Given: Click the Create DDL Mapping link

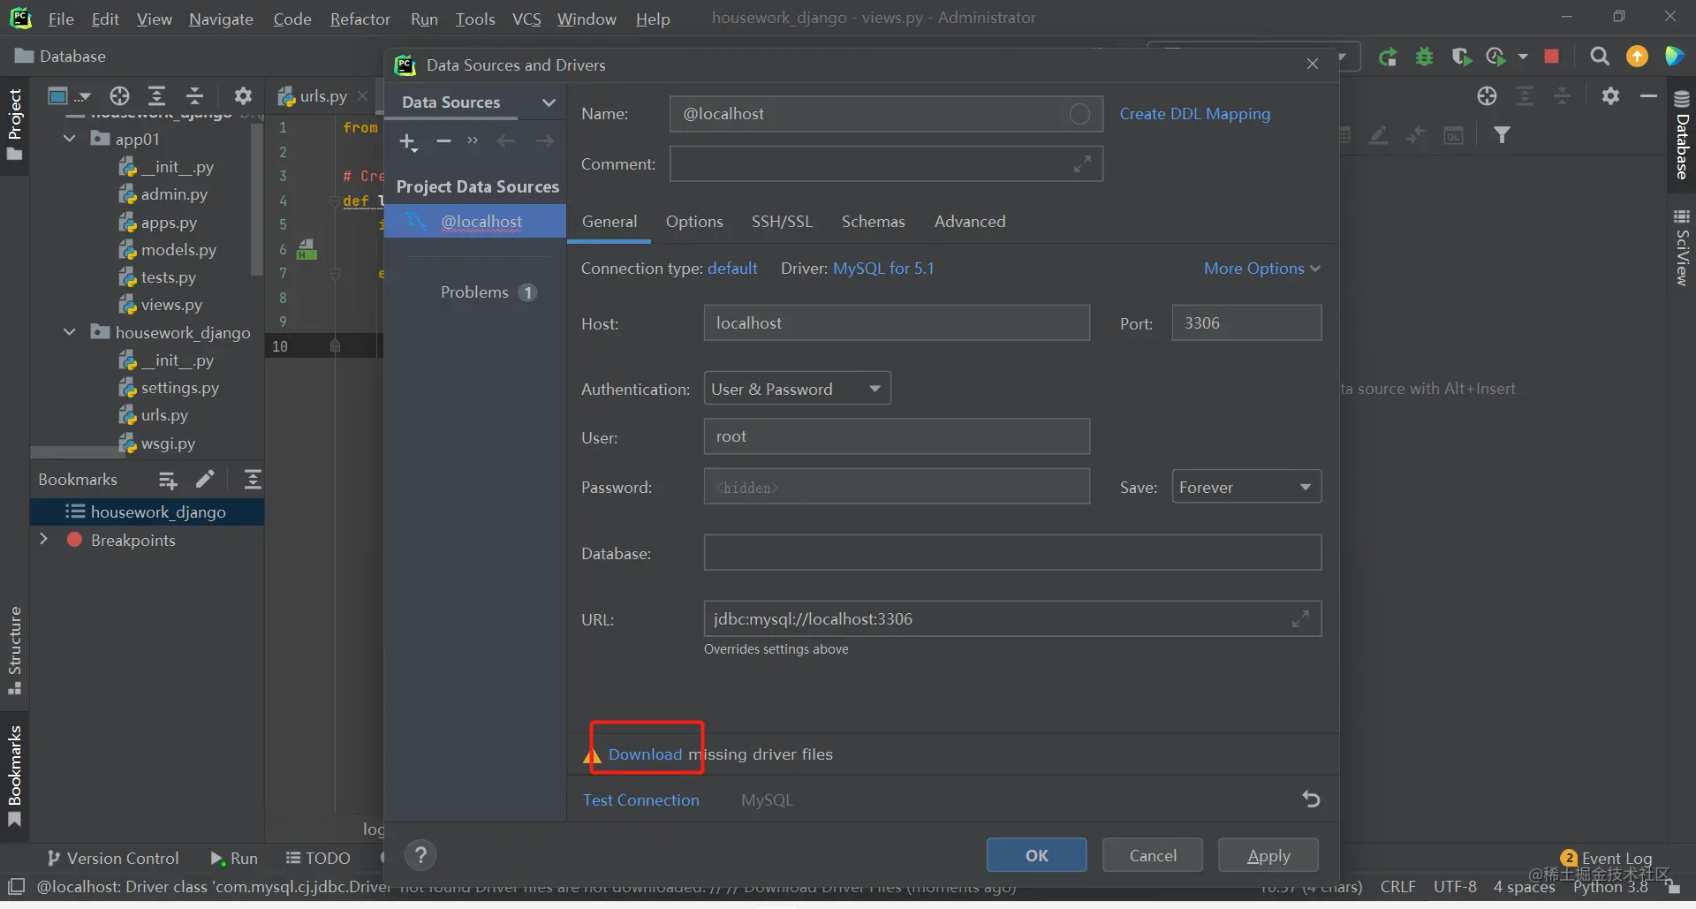Looking at the screenshot, I should [1194, 114].
